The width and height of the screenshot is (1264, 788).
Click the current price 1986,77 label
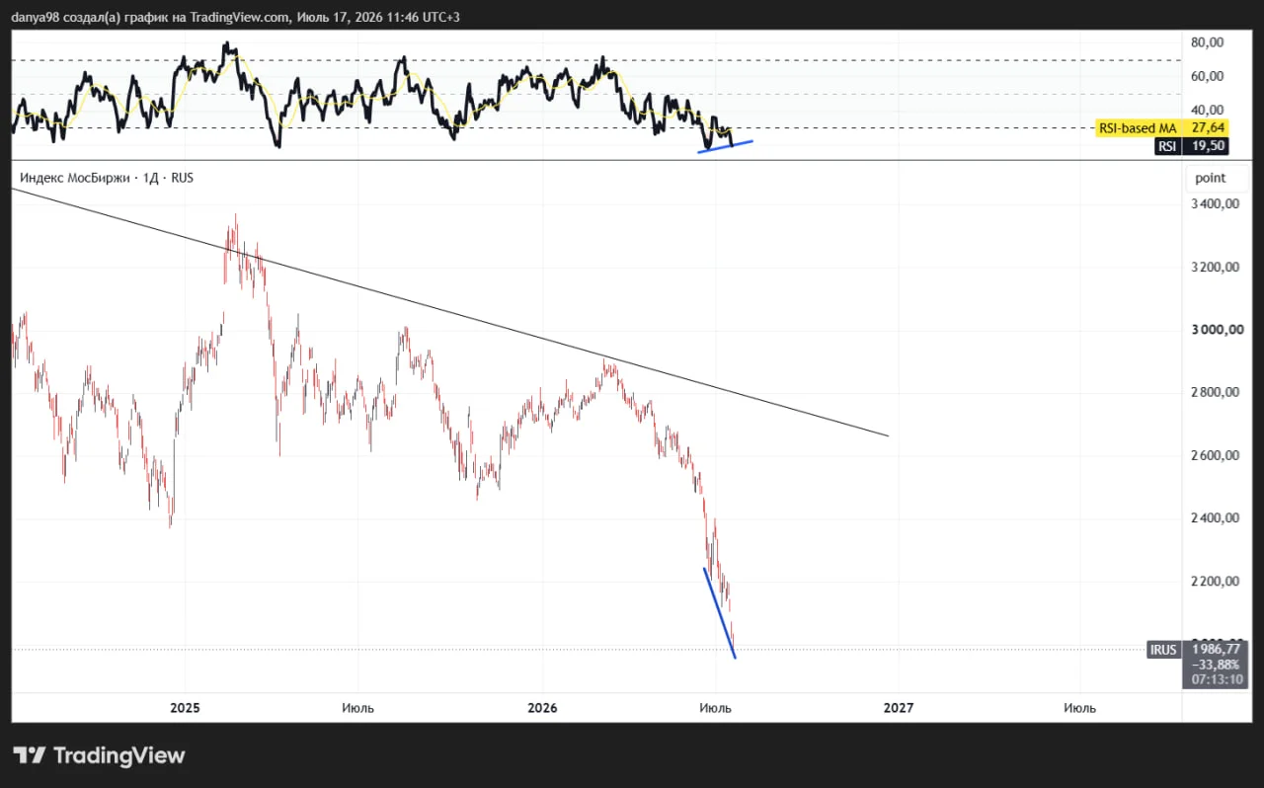pyautogui.click(x=1215, y=650)
